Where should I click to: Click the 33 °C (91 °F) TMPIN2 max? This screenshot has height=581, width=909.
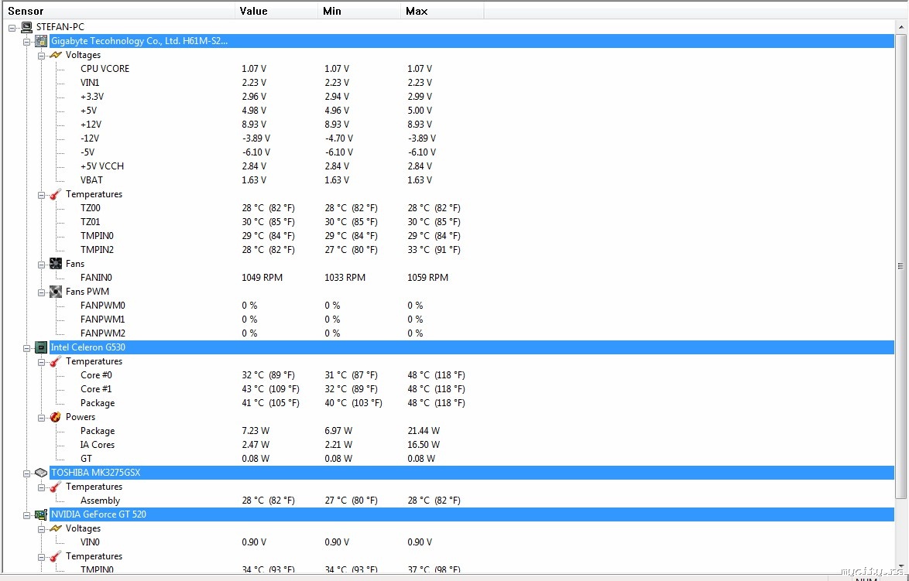(x=434, y=250)
